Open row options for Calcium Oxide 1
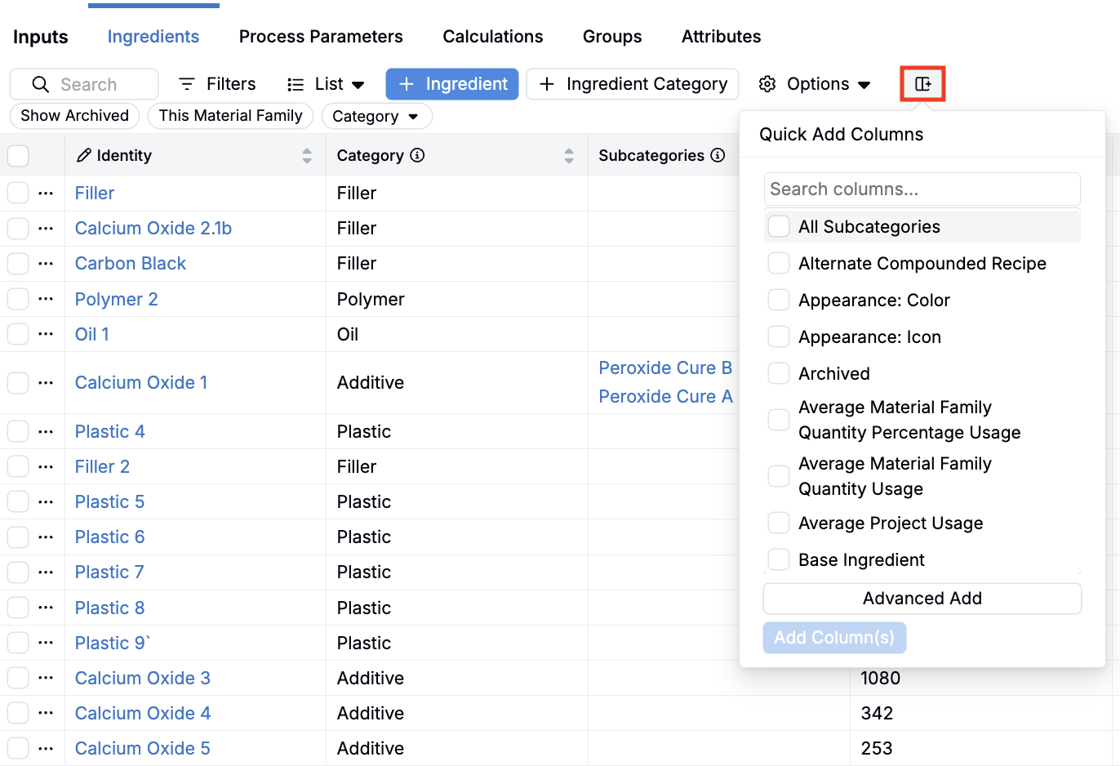This screenshot has width=1120, height=766. click(46, 382)
